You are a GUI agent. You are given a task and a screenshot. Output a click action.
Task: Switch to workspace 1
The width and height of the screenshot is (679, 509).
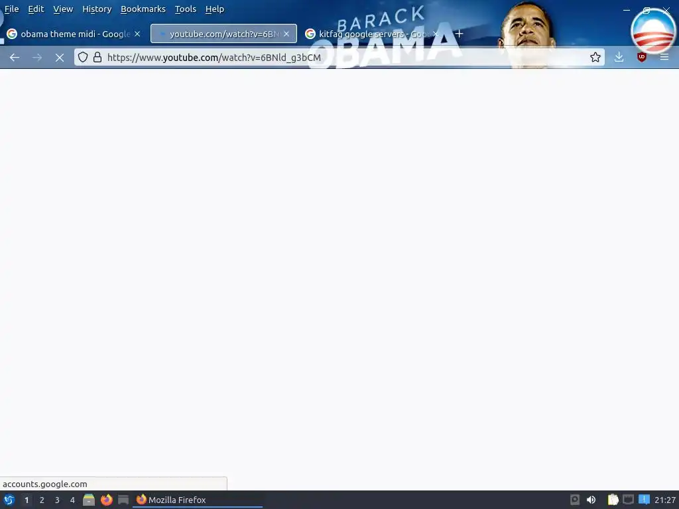[x=27, y=500]
